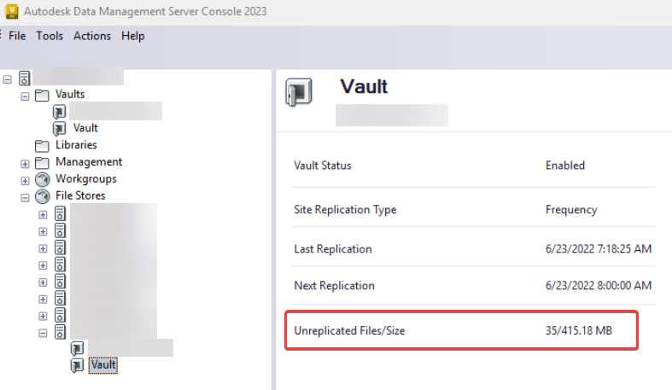Collapse the File Stores tree node
Image resolution: width=672 pixels, height=390 pixels.
[x=26, y=197]
